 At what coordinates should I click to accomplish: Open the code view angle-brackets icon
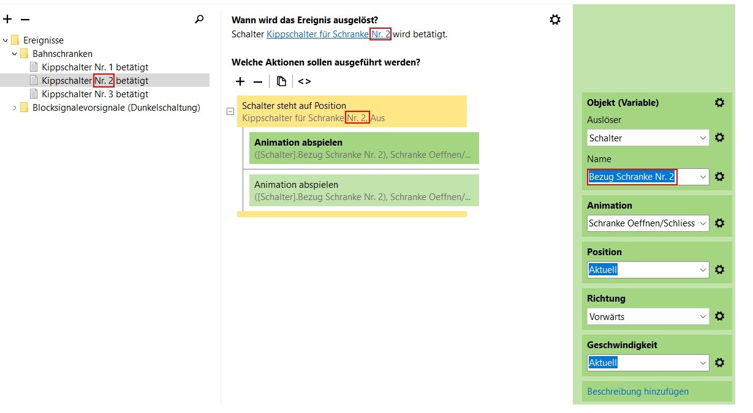(x=305, y=81)
